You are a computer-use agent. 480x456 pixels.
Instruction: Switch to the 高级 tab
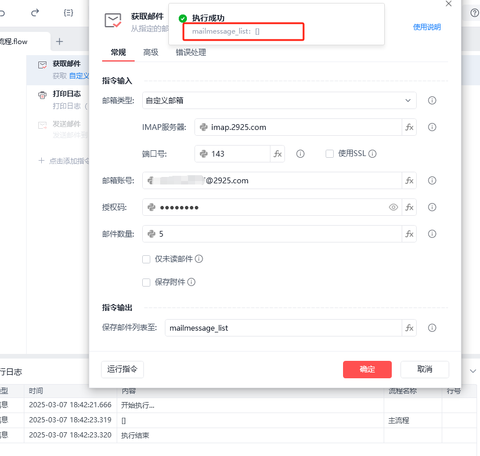[x=150, y=52]
